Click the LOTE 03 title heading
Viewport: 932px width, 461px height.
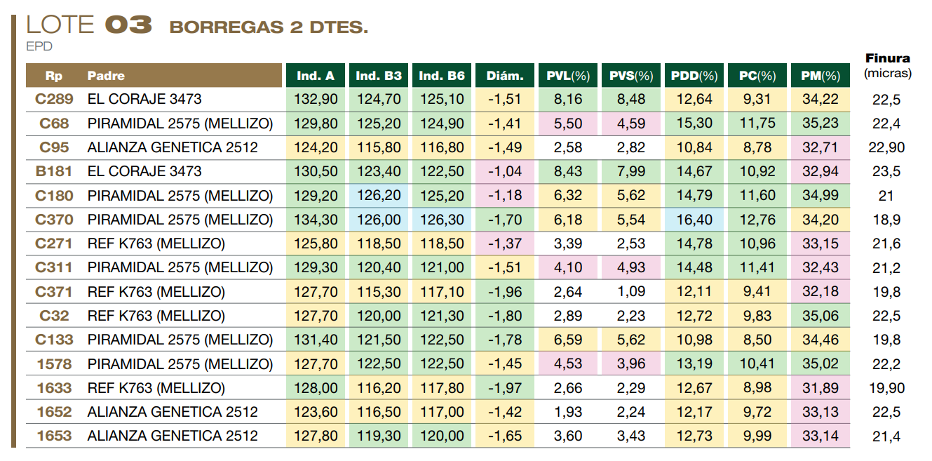coord(89,25)
